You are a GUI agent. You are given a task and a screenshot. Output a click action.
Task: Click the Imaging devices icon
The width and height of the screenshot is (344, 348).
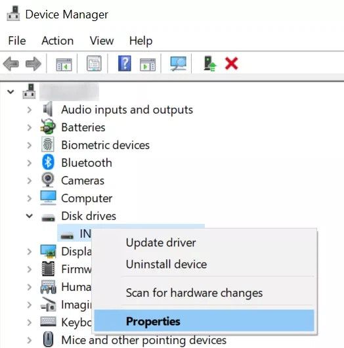click(48, 305)
